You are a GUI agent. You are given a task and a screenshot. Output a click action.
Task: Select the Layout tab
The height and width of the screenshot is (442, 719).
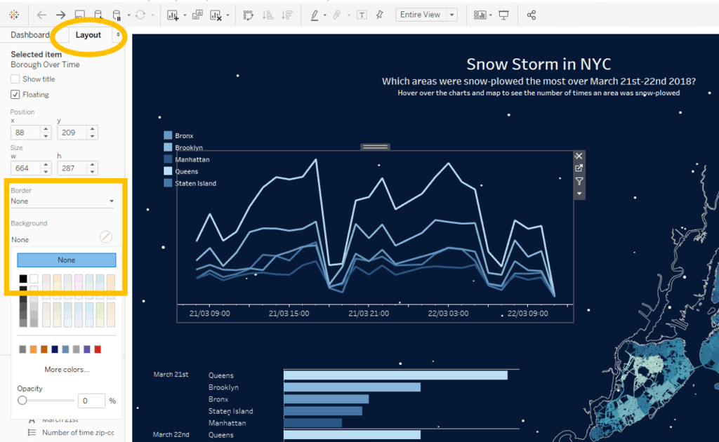point(88,35)
